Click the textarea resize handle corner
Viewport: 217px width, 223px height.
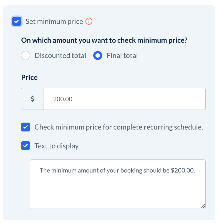coord(203,206)
